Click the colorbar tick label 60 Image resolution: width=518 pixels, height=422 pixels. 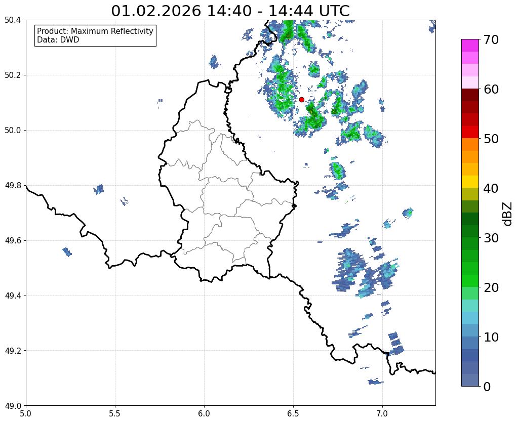pyautogui.click(x=491, y=89)
